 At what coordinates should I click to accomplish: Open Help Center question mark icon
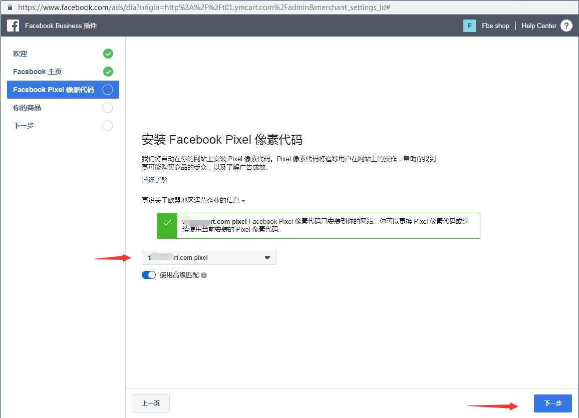[x=566, y=26]
